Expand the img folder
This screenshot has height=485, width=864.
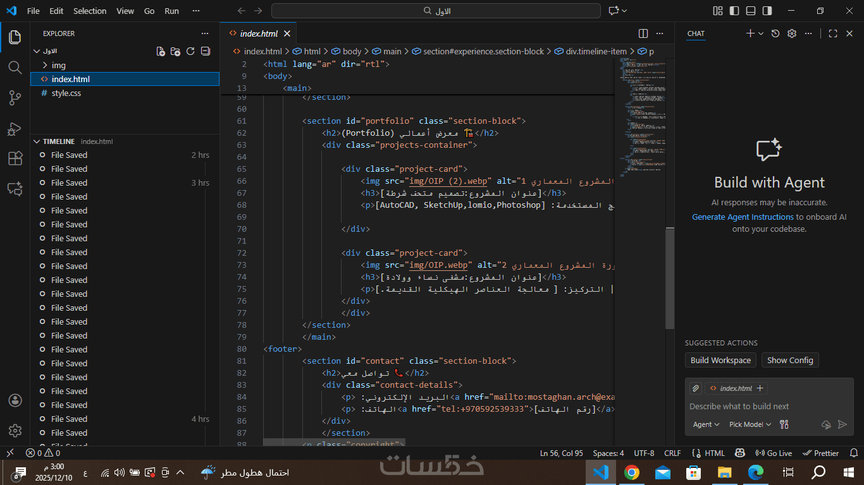(x=58, y=65)
